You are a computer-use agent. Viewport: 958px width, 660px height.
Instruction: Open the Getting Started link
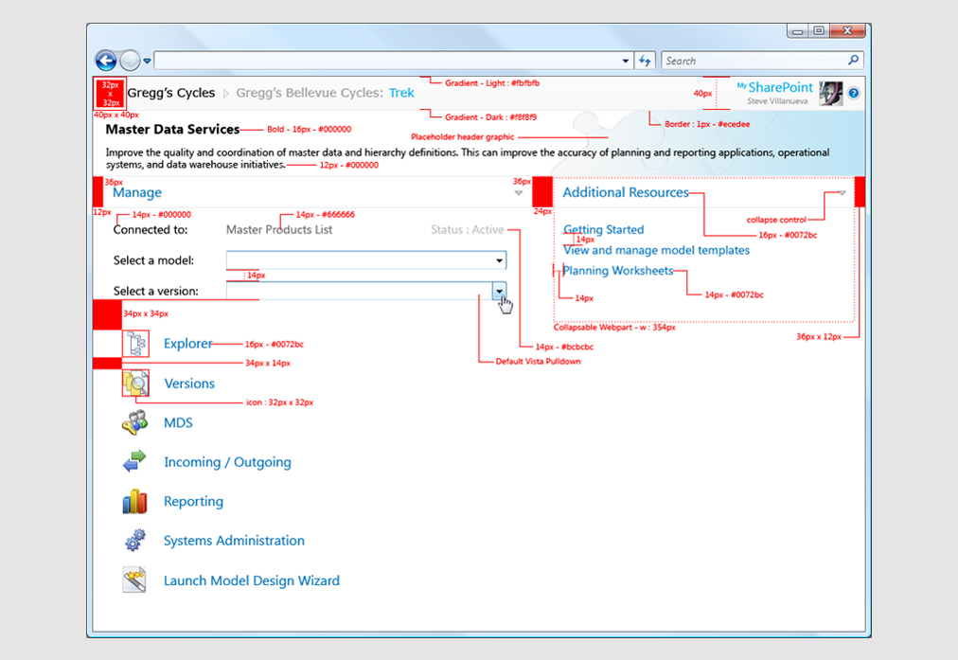pyautogui.click(x=603, y=229)
